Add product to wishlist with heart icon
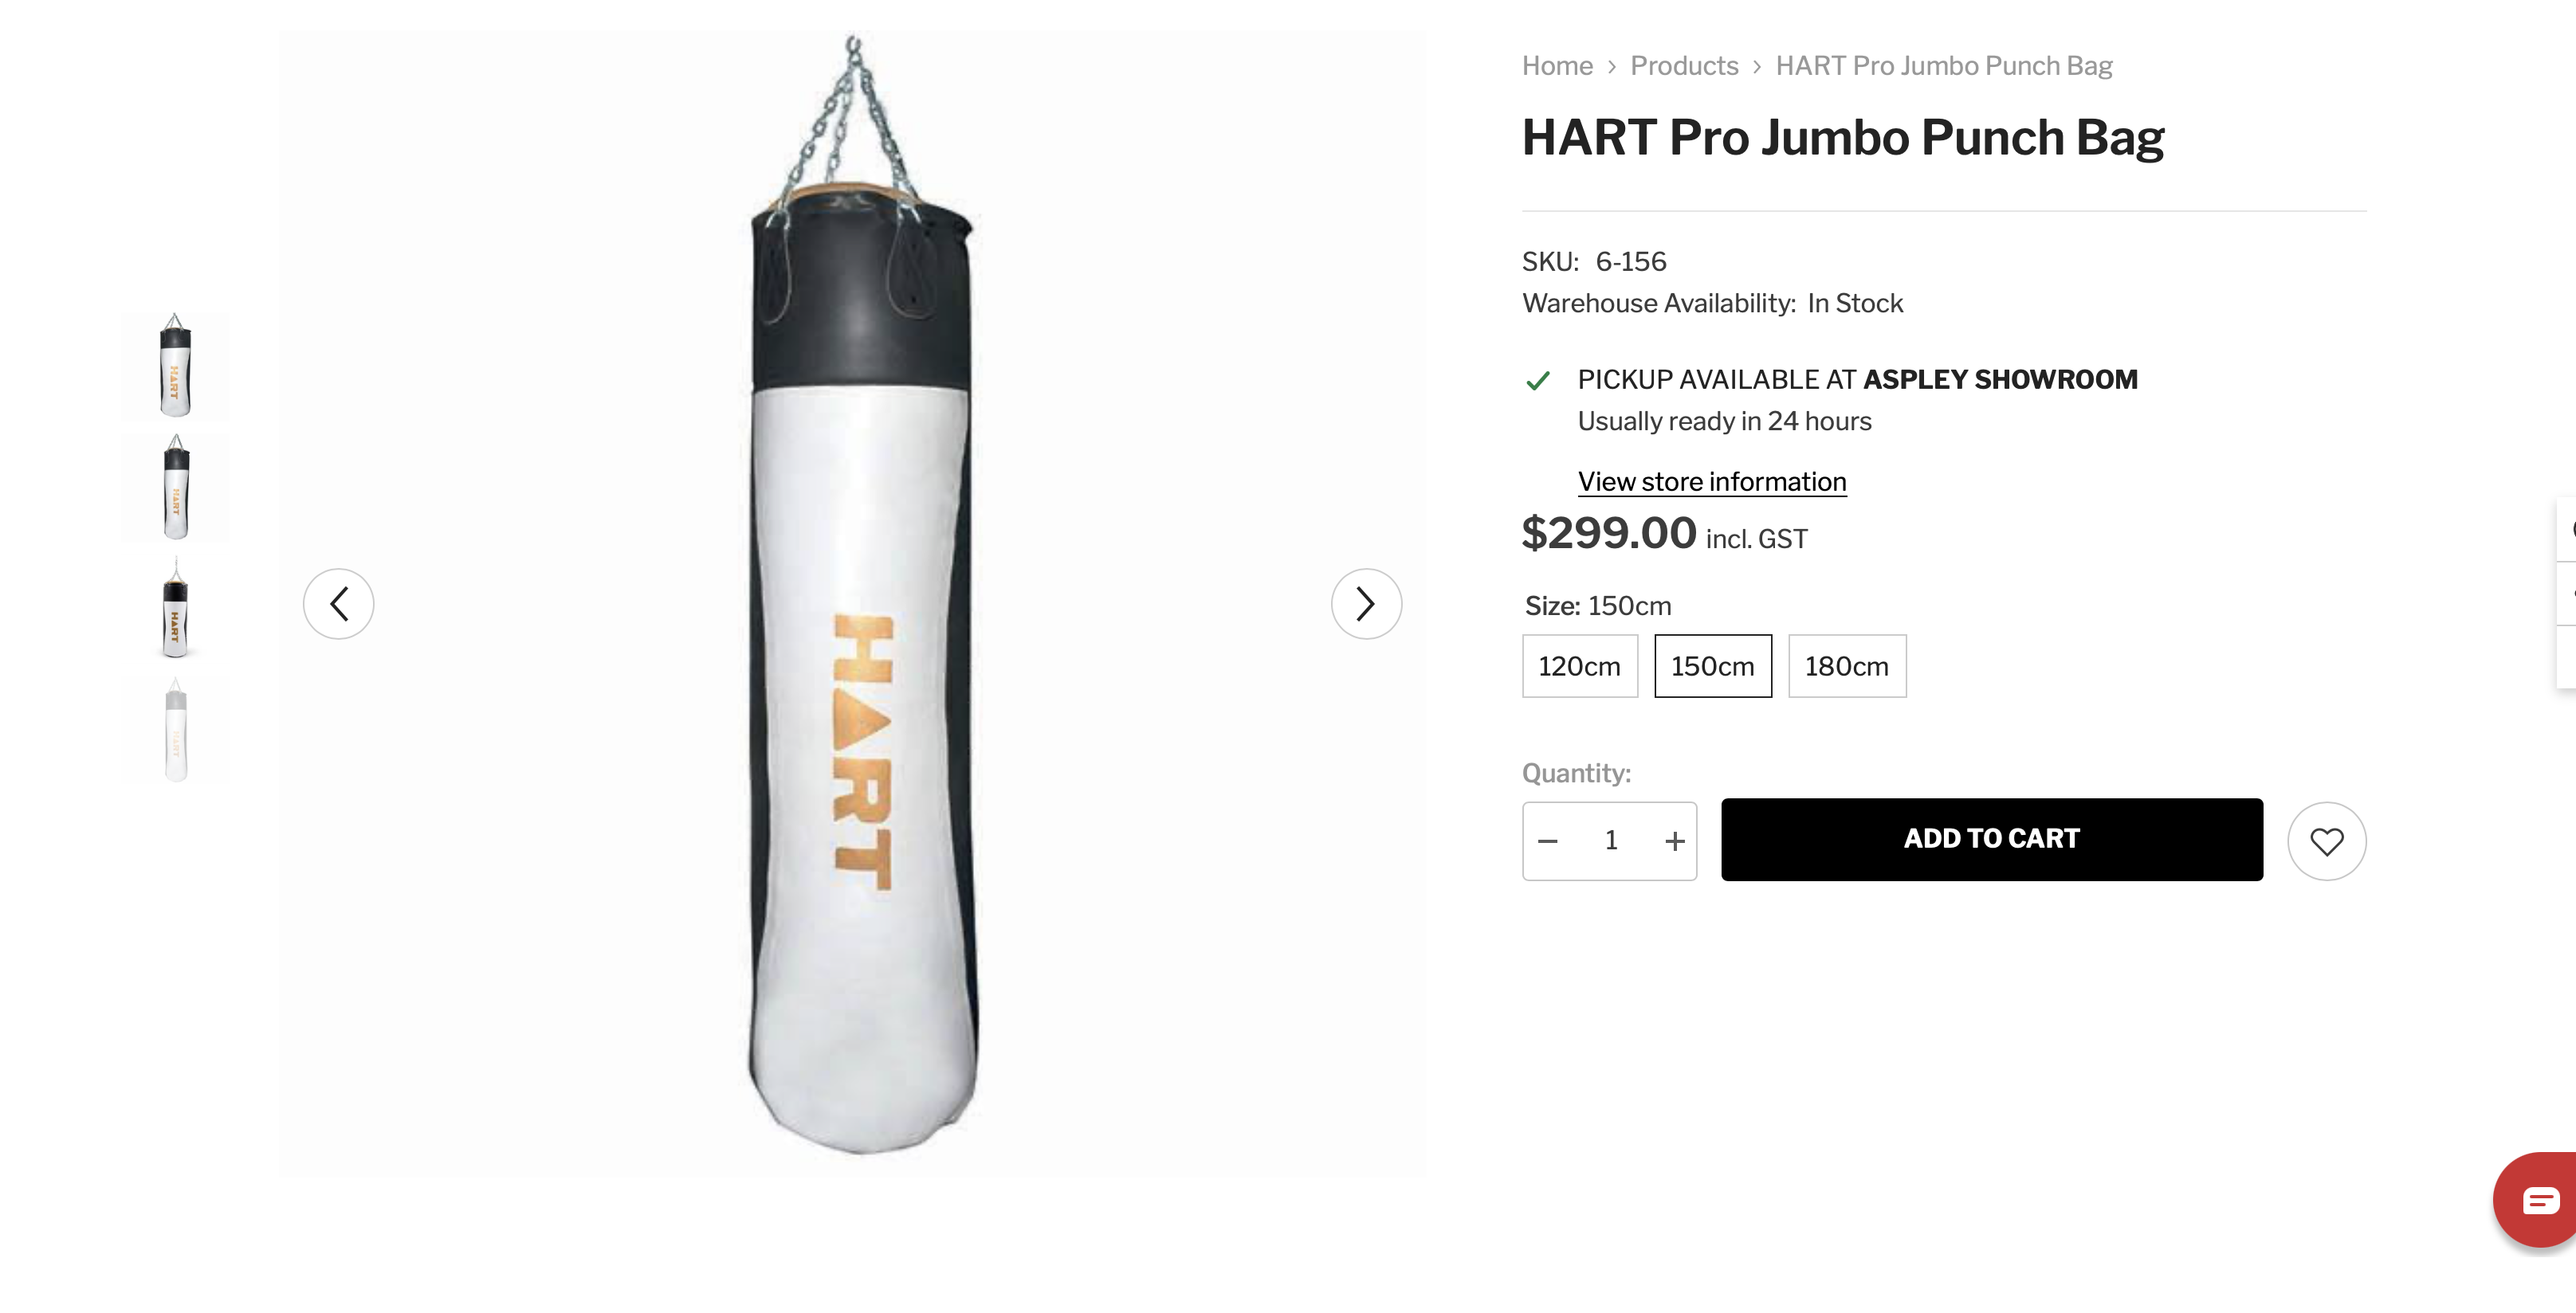Screen dimensions: 2576x1313 [x=2326, y=841]
